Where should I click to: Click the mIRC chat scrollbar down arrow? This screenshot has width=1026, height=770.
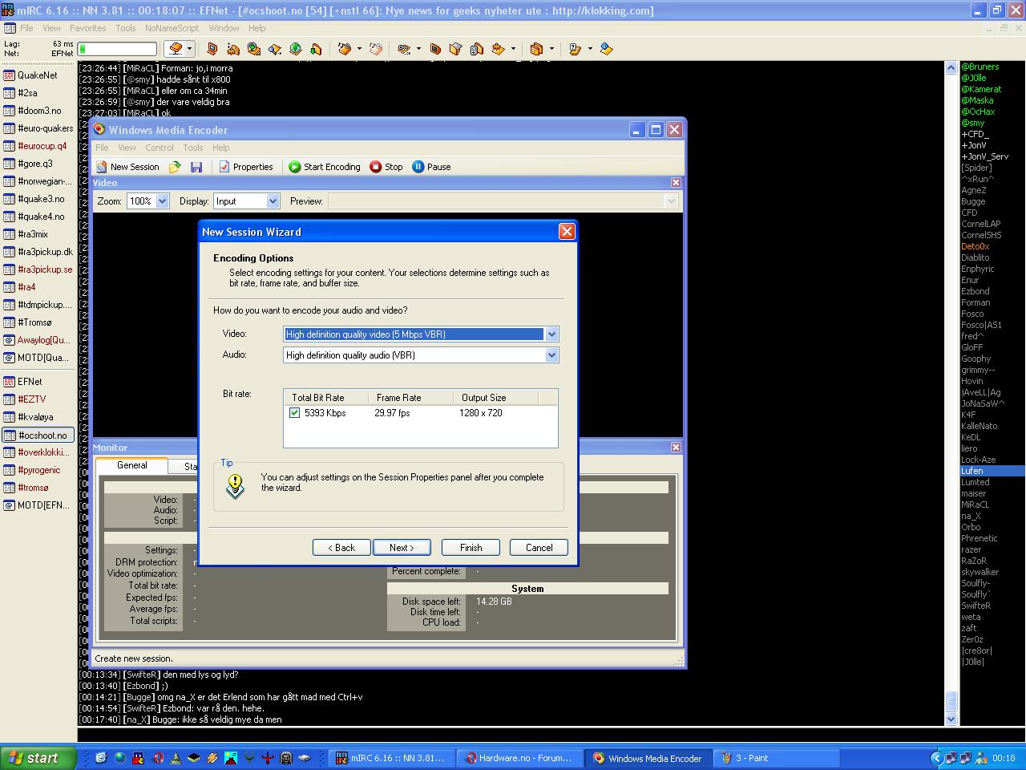951,719
